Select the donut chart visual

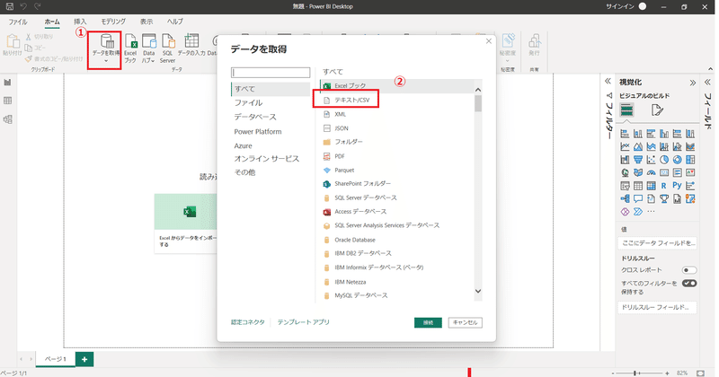click(678, 160)
